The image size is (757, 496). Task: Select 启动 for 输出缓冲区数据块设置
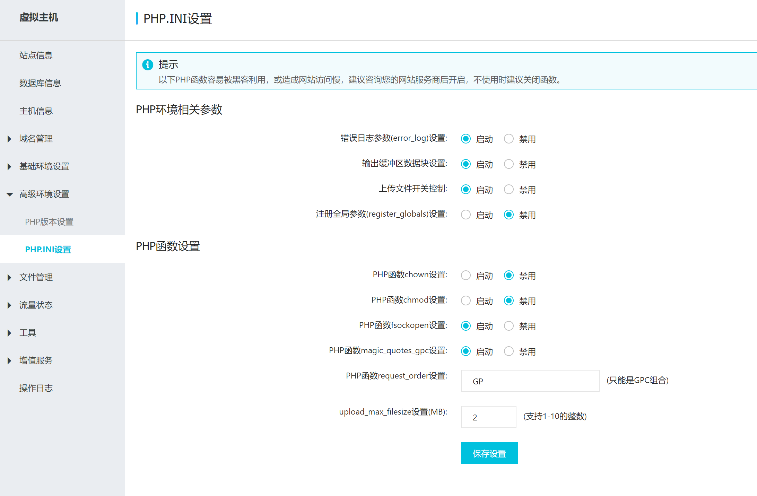click(x=466, y=164)
